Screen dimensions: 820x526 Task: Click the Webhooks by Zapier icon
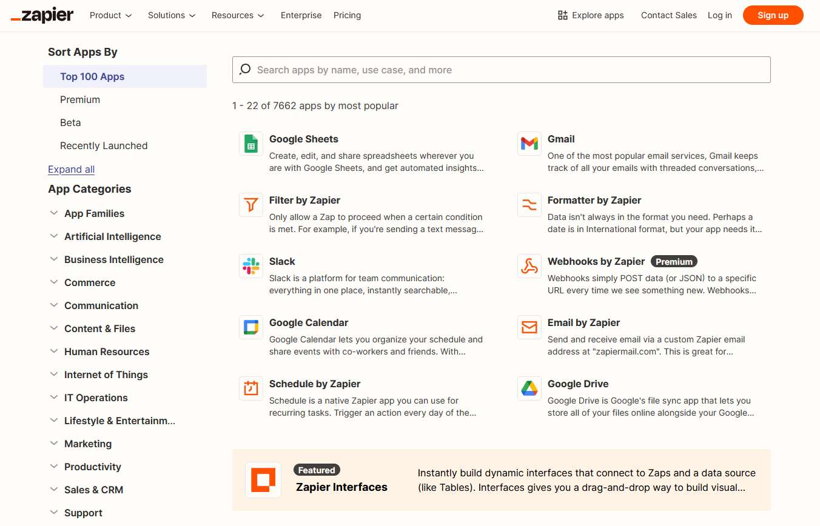tap(529, 265)
